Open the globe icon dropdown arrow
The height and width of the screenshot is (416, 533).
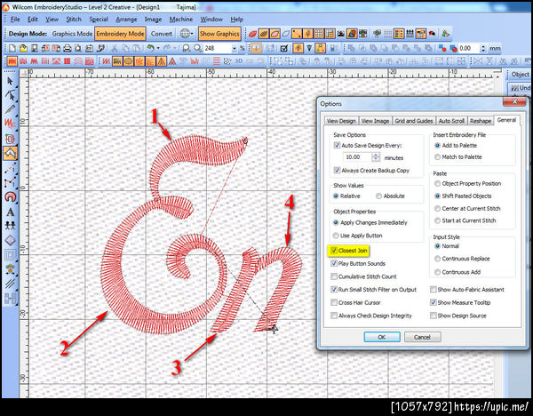[x=192, y=34]
